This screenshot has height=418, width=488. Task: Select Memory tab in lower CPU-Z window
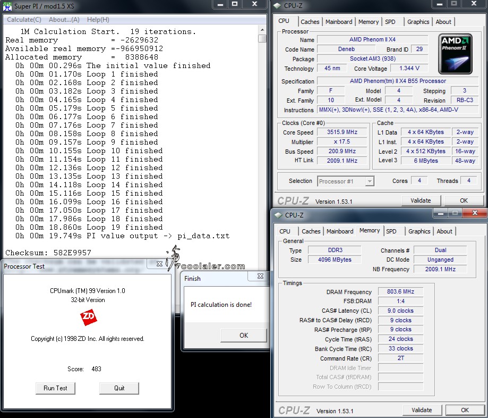tap(370, 230)
